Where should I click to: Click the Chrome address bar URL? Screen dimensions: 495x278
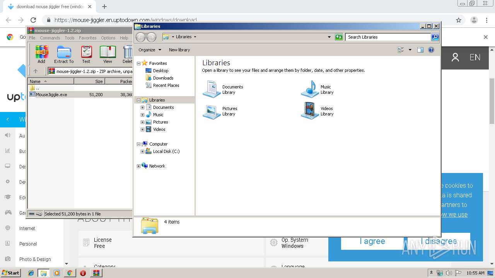click(x=125, y=20)
